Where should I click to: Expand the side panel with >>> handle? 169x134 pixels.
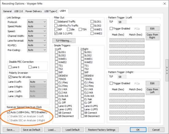(x=167, y=70)
